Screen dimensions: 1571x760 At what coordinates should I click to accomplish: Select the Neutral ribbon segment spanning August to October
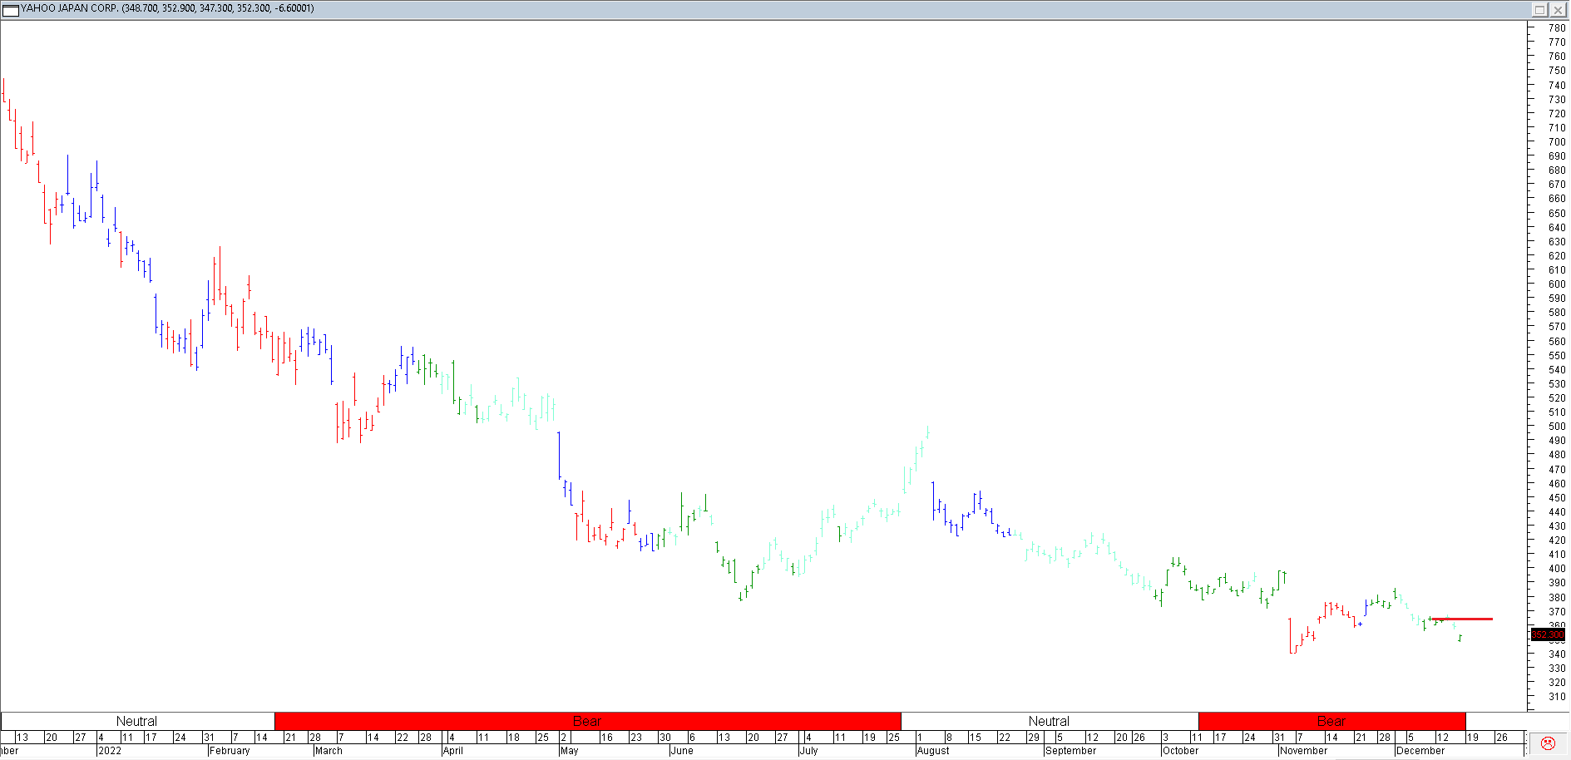click(x=1049, y=721)
